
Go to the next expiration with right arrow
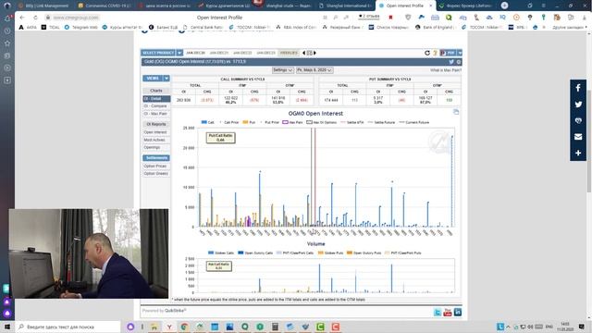coord(314,53)
